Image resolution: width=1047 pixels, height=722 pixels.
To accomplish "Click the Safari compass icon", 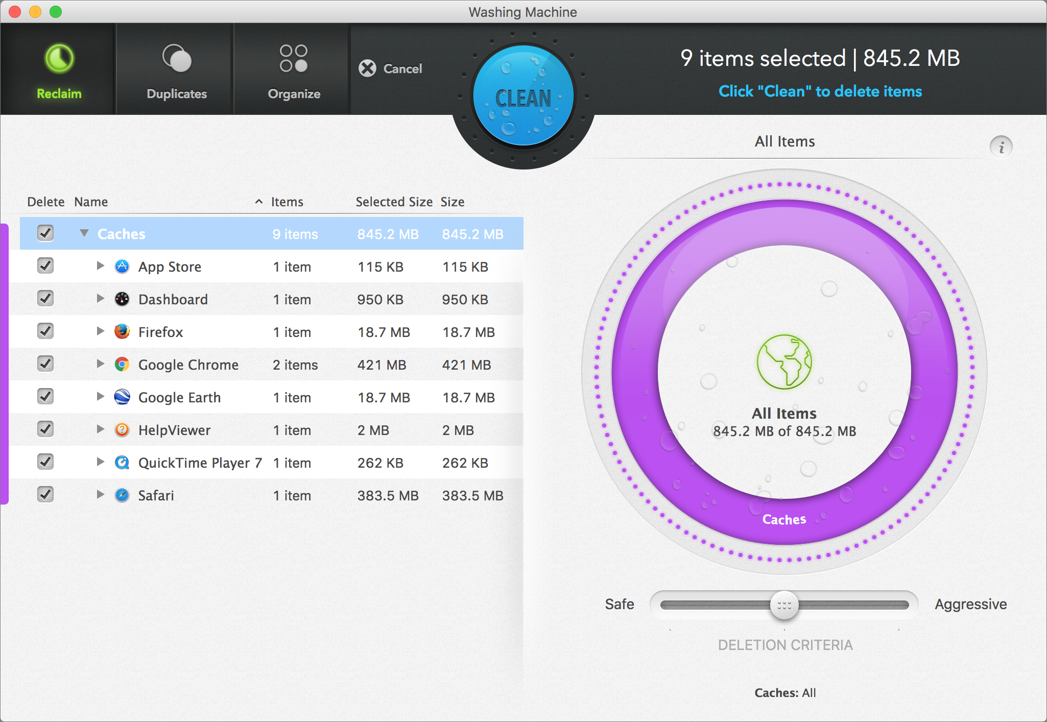I will pos(122,495).
